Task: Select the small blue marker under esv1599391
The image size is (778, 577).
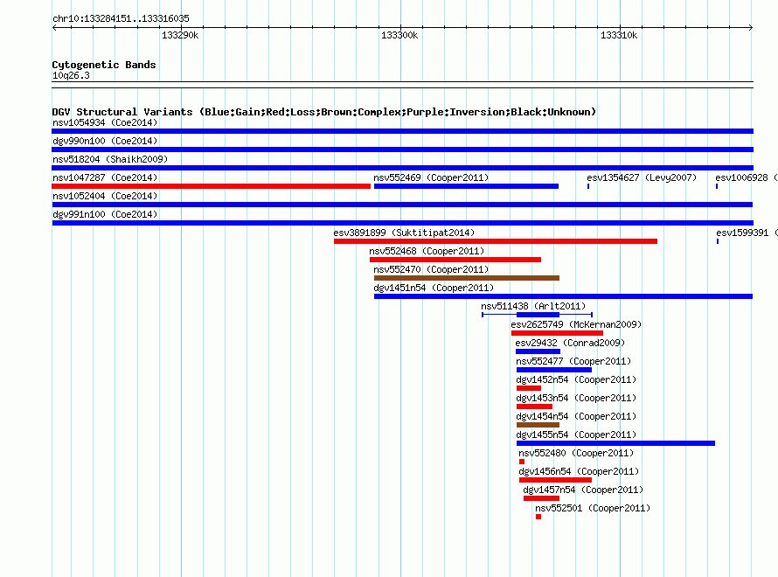Action: tap(718, 241)
